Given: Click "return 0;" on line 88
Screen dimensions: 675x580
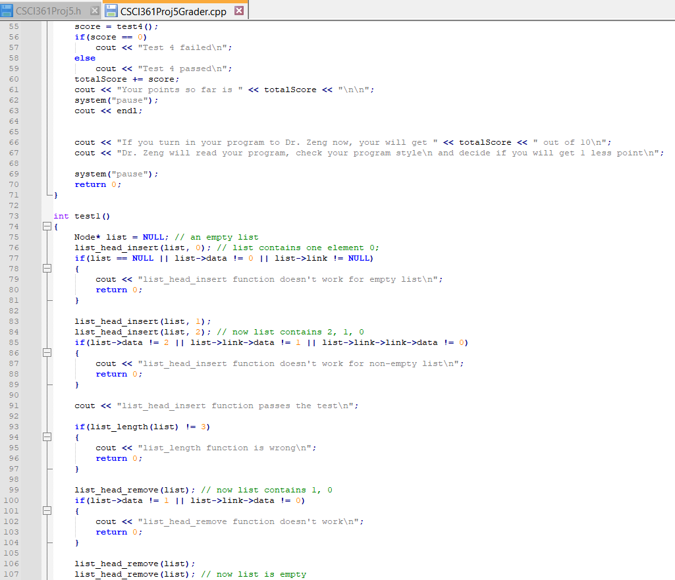Looking at the screenshot, I should pos(119,375).
